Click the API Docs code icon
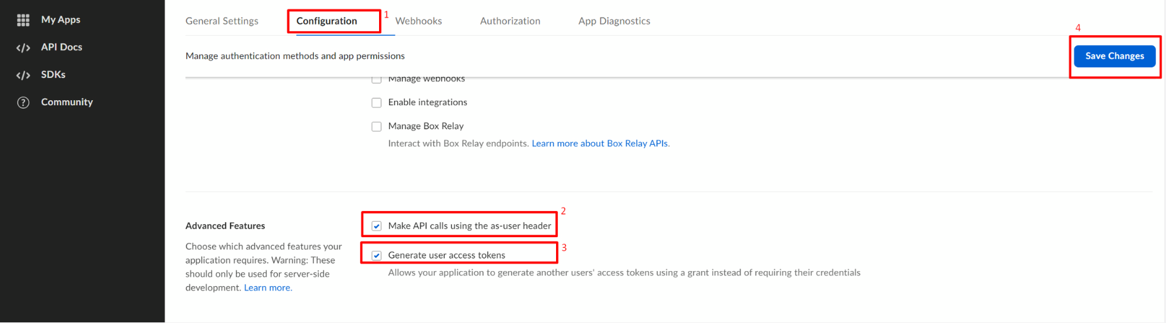This screenshot has height=323, width=1166. tap(23, 48)
